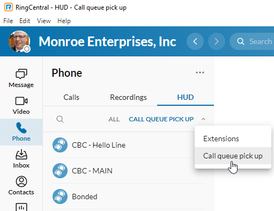Image resolution: width=274 pixels, height=211 pixels.
Task: Select the ALL filter button
Action: point(114,119)
